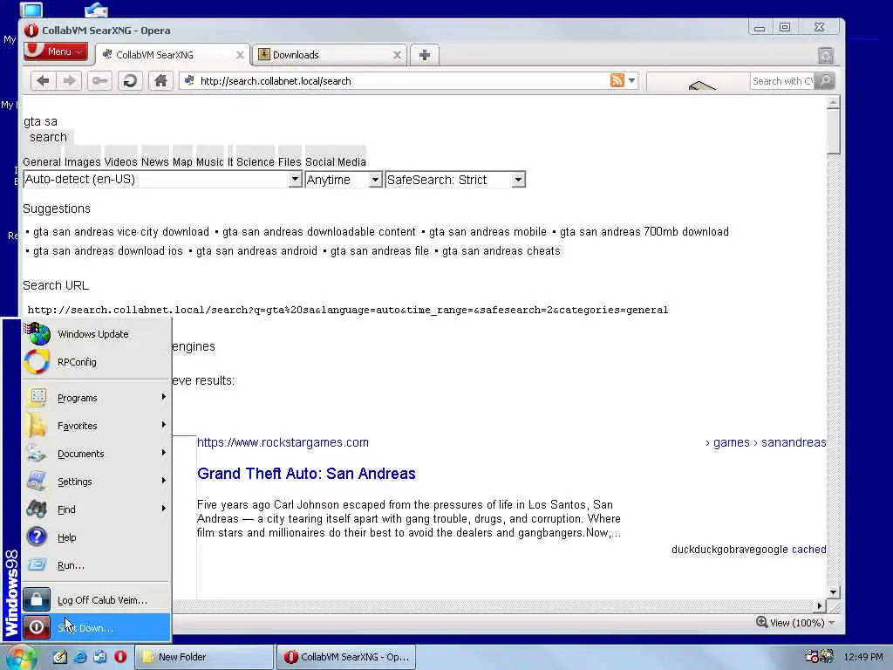Open the zoom View (100%) control
This screenshot has width=893, height=670.
795,623
